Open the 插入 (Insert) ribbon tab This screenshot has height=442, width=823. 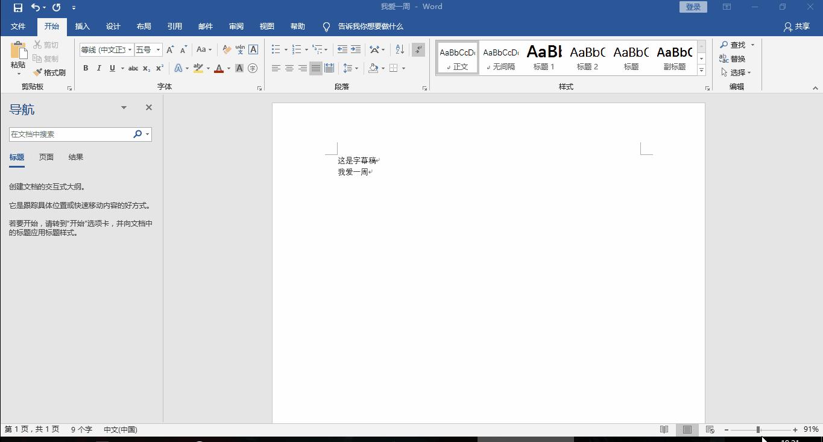click(x=82, y=27)
